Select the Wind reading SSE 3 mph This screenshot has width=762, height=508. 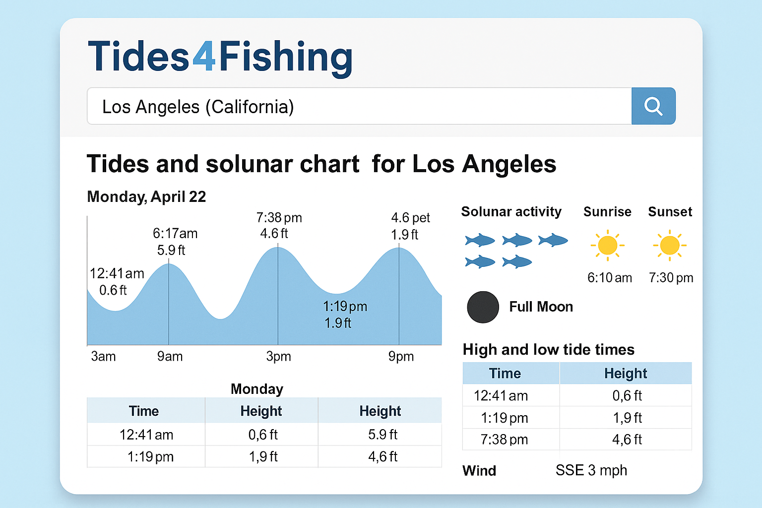[x=591, y=470]
